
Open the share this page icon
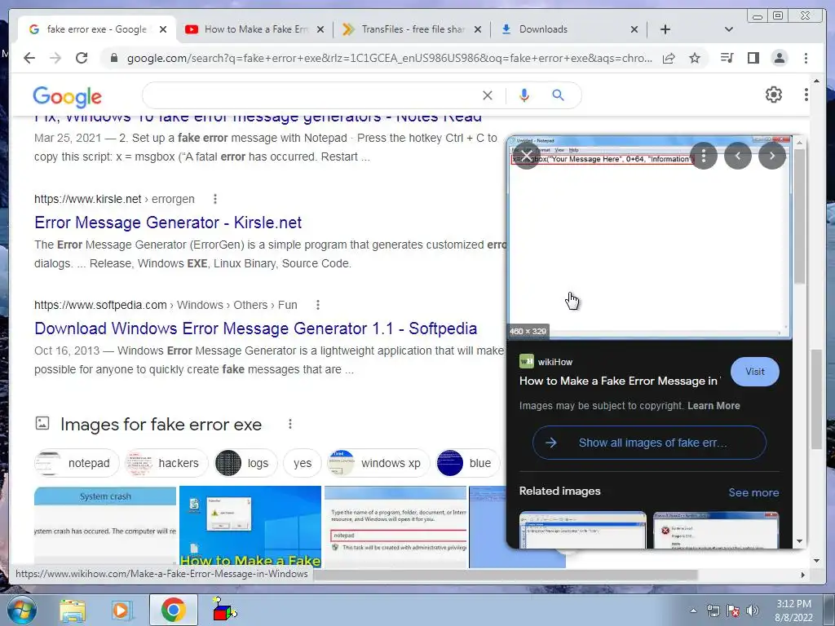669,58
